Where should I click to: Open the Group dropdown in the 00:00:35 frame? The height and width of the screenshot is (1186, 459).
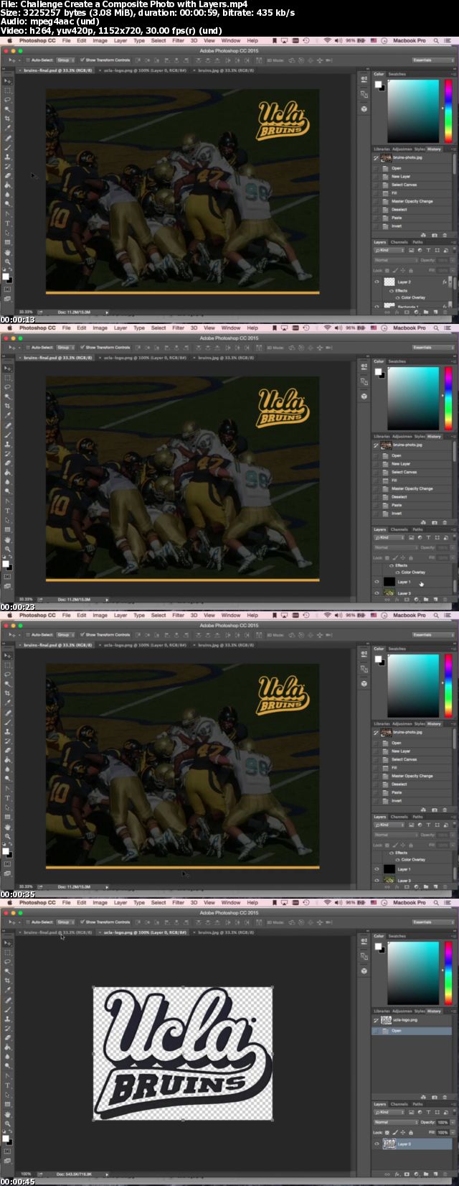click(65, 635)
